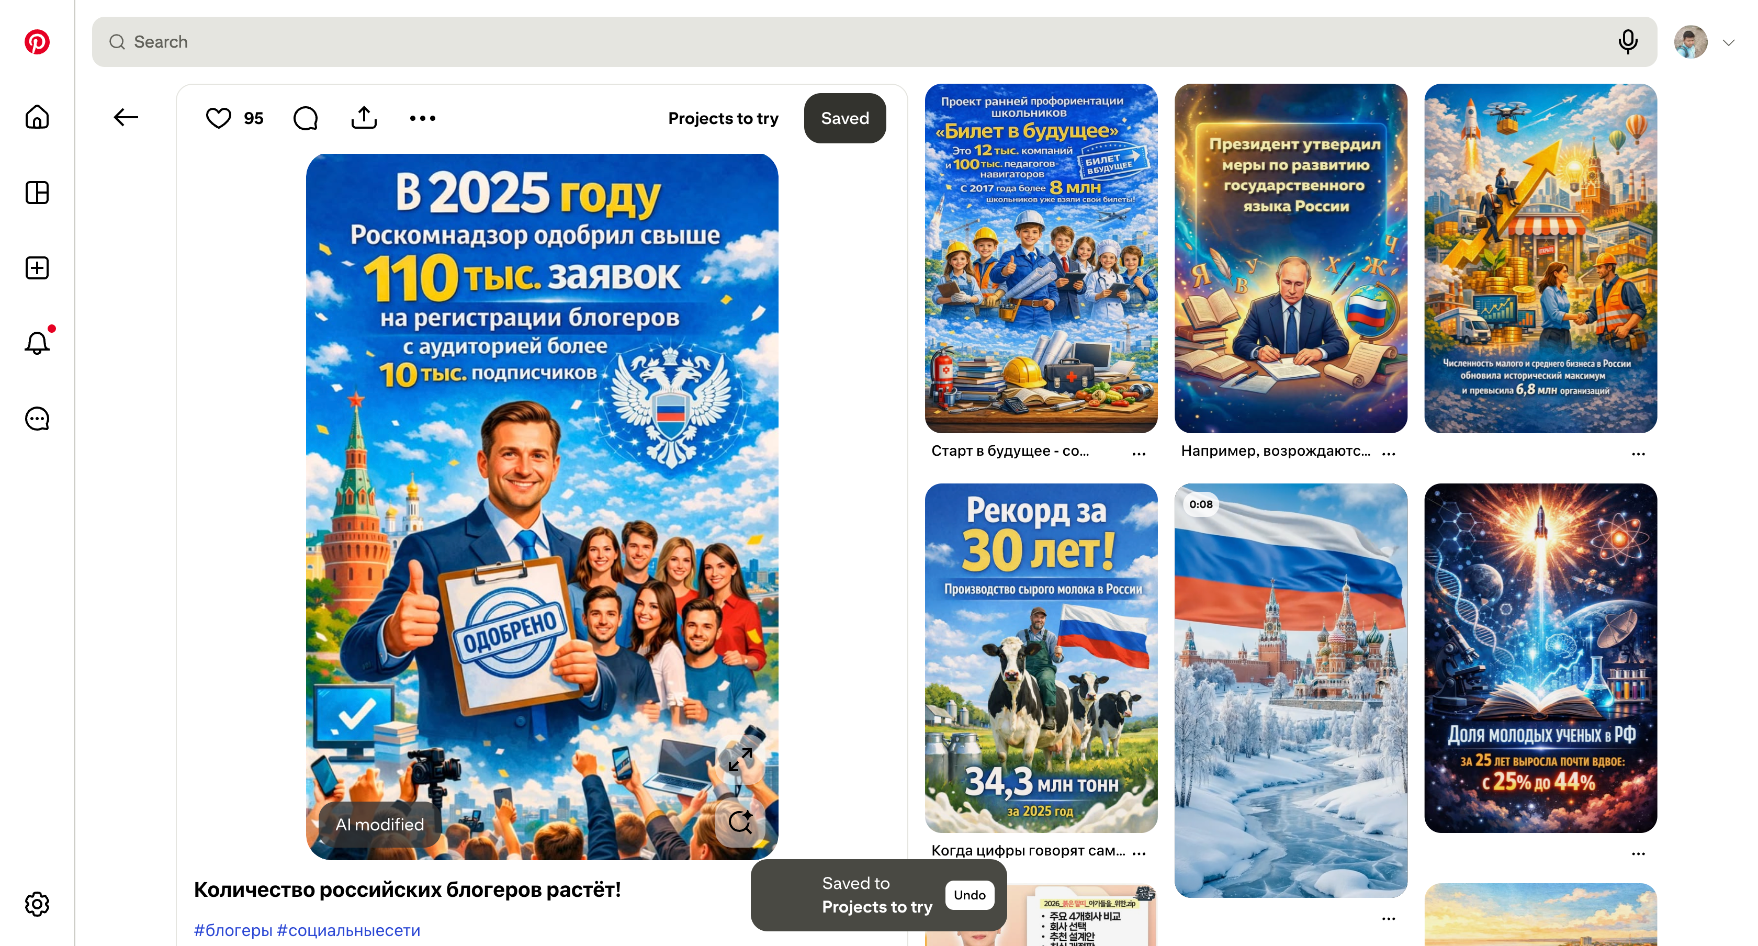This screenshot has height=946, width=1758.
Task: Open the Create pin plus icon
Action: click(x=37, y=267)
